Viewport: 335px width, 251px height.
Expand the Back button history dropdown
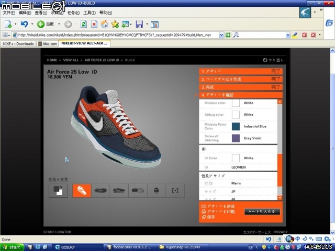(59, 24)
